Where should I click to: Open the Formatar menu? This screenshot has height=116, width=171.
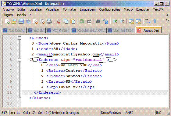tap(69, 9)
